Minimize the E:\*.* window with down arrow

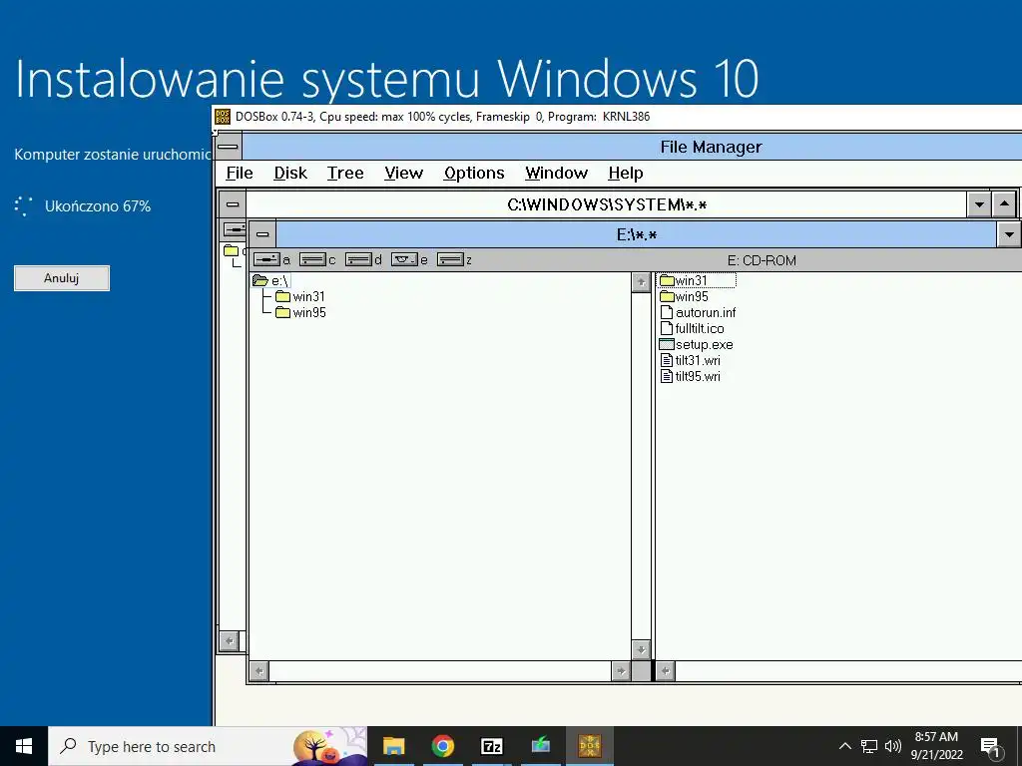coord(1009,234)
